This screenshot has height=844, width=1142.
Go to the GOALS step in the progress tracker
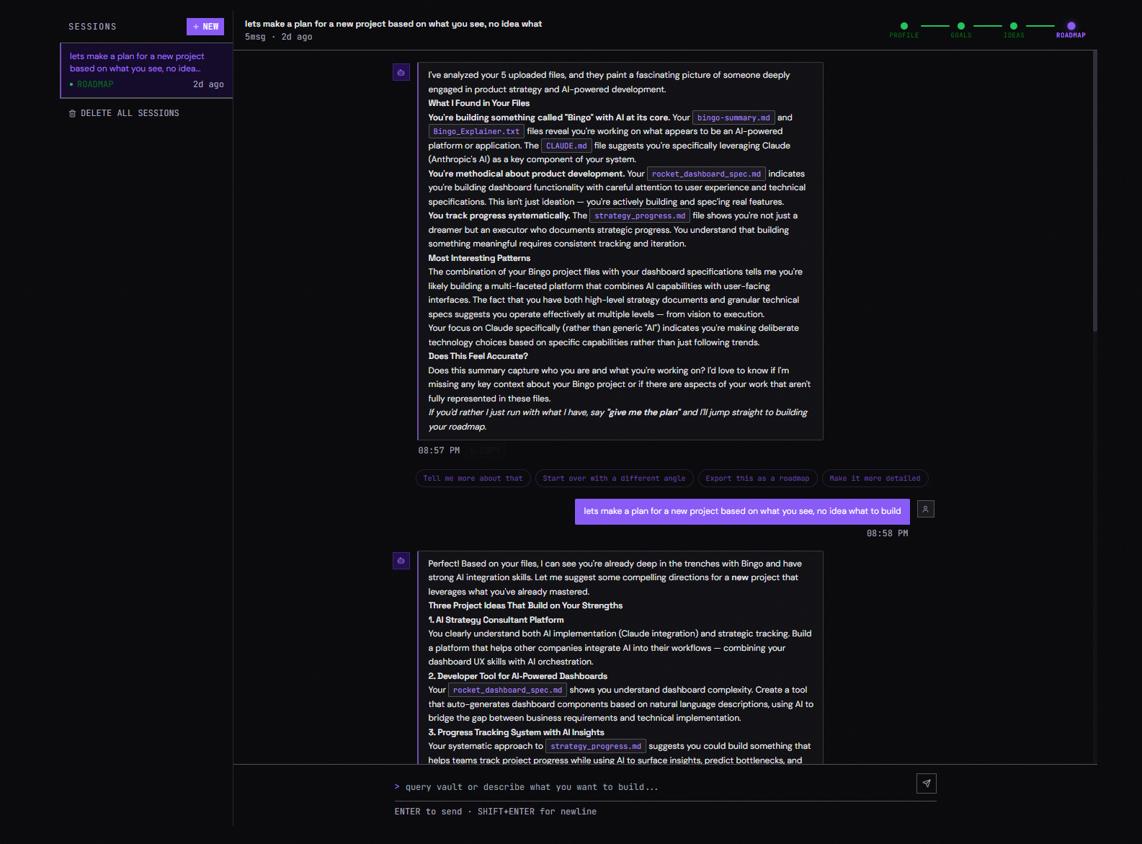tap(960, 30)
